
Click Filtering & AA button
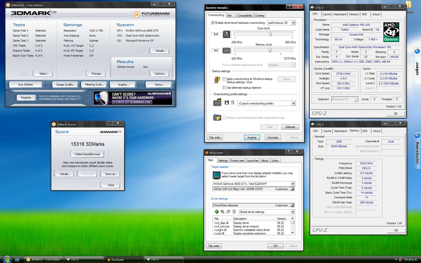point(94,85)
